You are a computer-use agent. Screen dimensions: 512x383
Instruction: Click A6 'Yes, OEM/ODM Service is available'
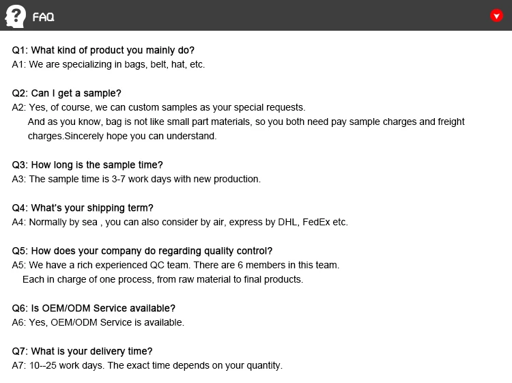click(98, 322)
